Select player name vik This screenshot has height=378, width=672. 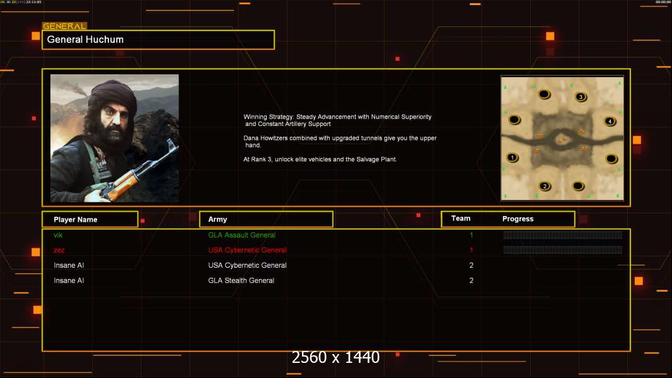click(58, 235)
